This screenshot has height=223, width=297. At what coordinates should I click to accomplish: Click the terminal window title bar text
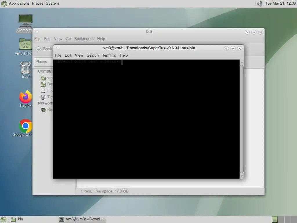coord(149,48)
